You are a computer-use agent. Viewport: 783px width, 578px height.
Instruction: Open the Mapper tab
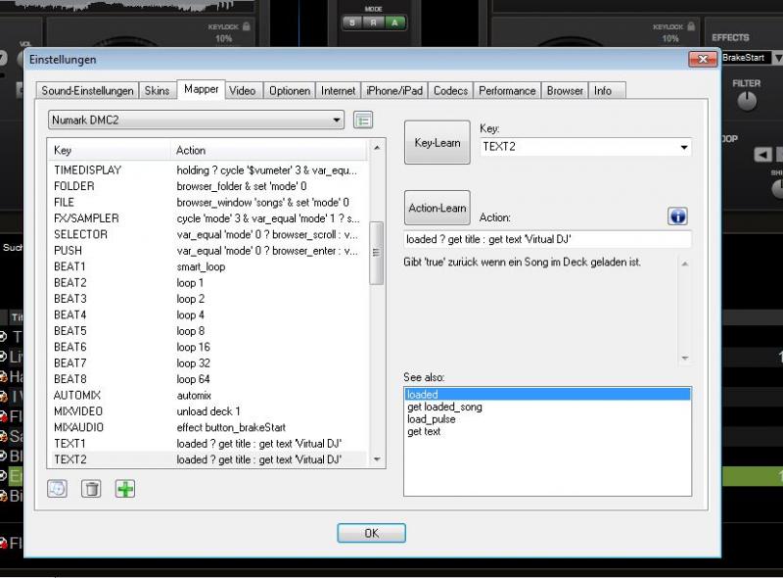pos(202,89)
